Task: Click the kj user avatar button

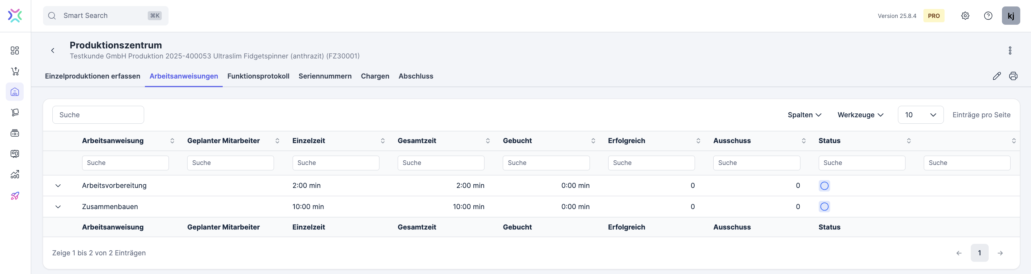Action: [x=1010, y=16]
